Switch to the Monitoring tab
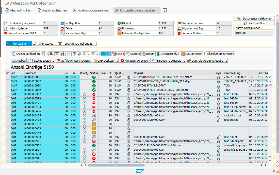The height and width of the screenshot is (175, 279). tap(19, 44)
